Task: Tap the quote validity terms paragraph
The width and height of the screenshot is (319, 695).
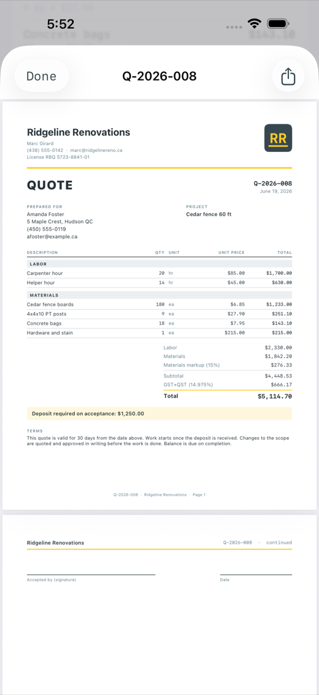Action: [x=158, y=440]
